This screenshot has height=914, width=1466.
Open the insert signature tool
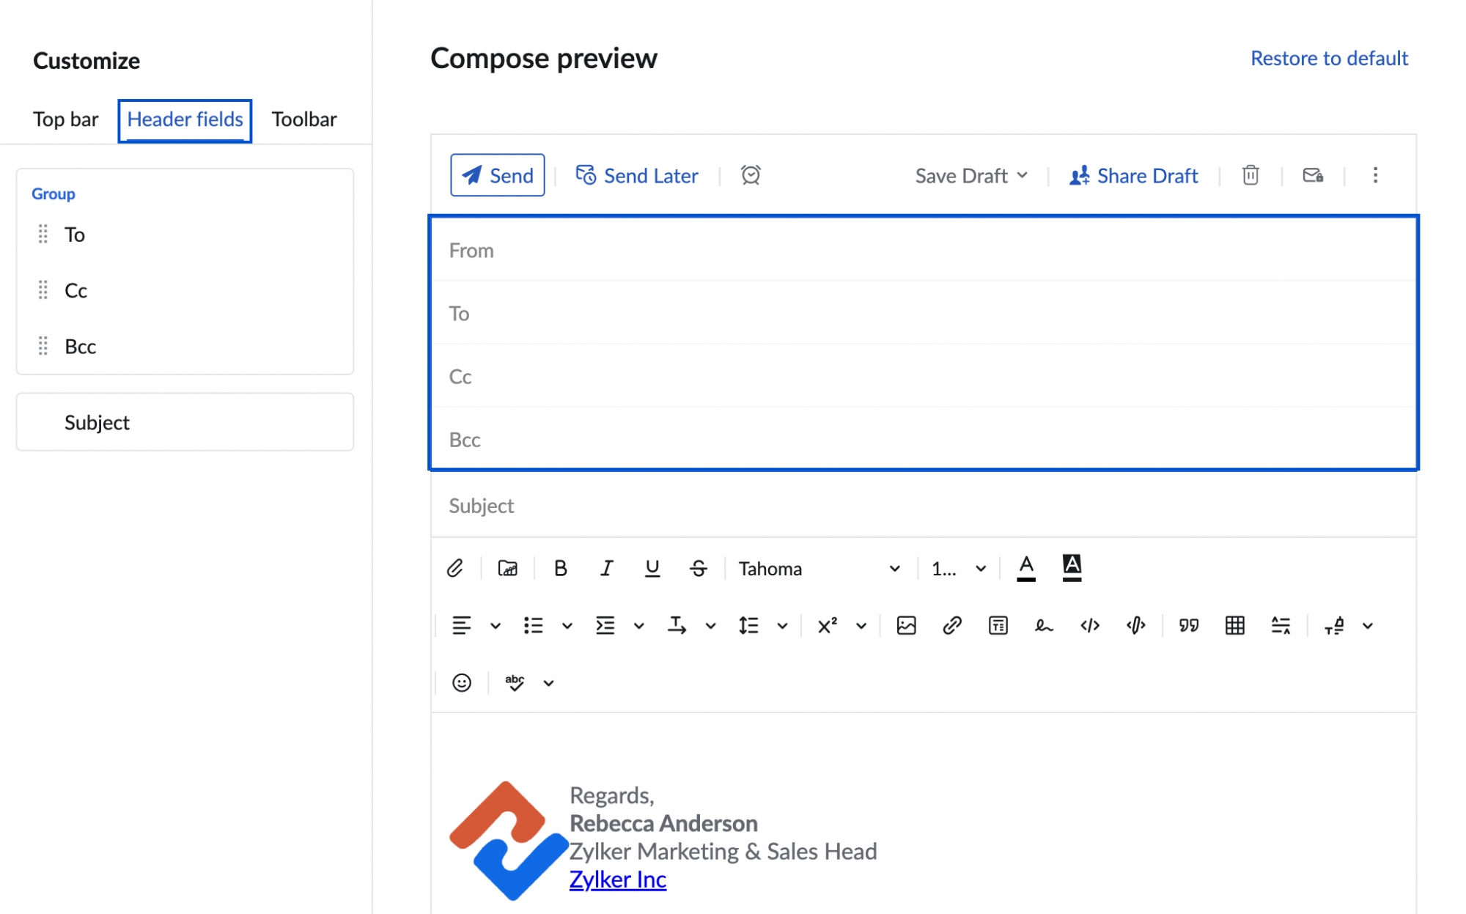tap(1044, 625)
